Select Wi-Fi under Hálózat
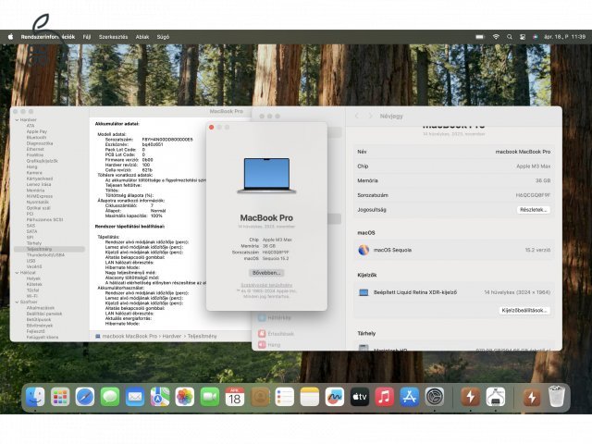The width and height of the screenshot is (592, 444). [33, 296]
